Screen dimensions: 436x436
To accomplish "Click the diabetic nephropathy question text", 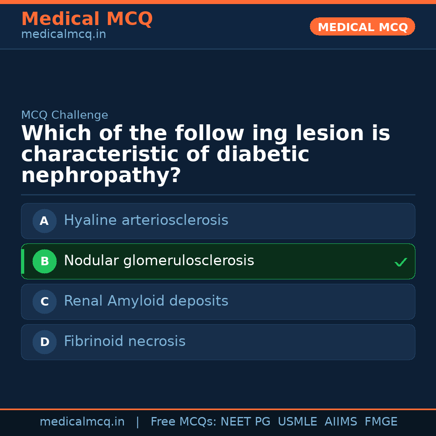I will click(205, 154).
